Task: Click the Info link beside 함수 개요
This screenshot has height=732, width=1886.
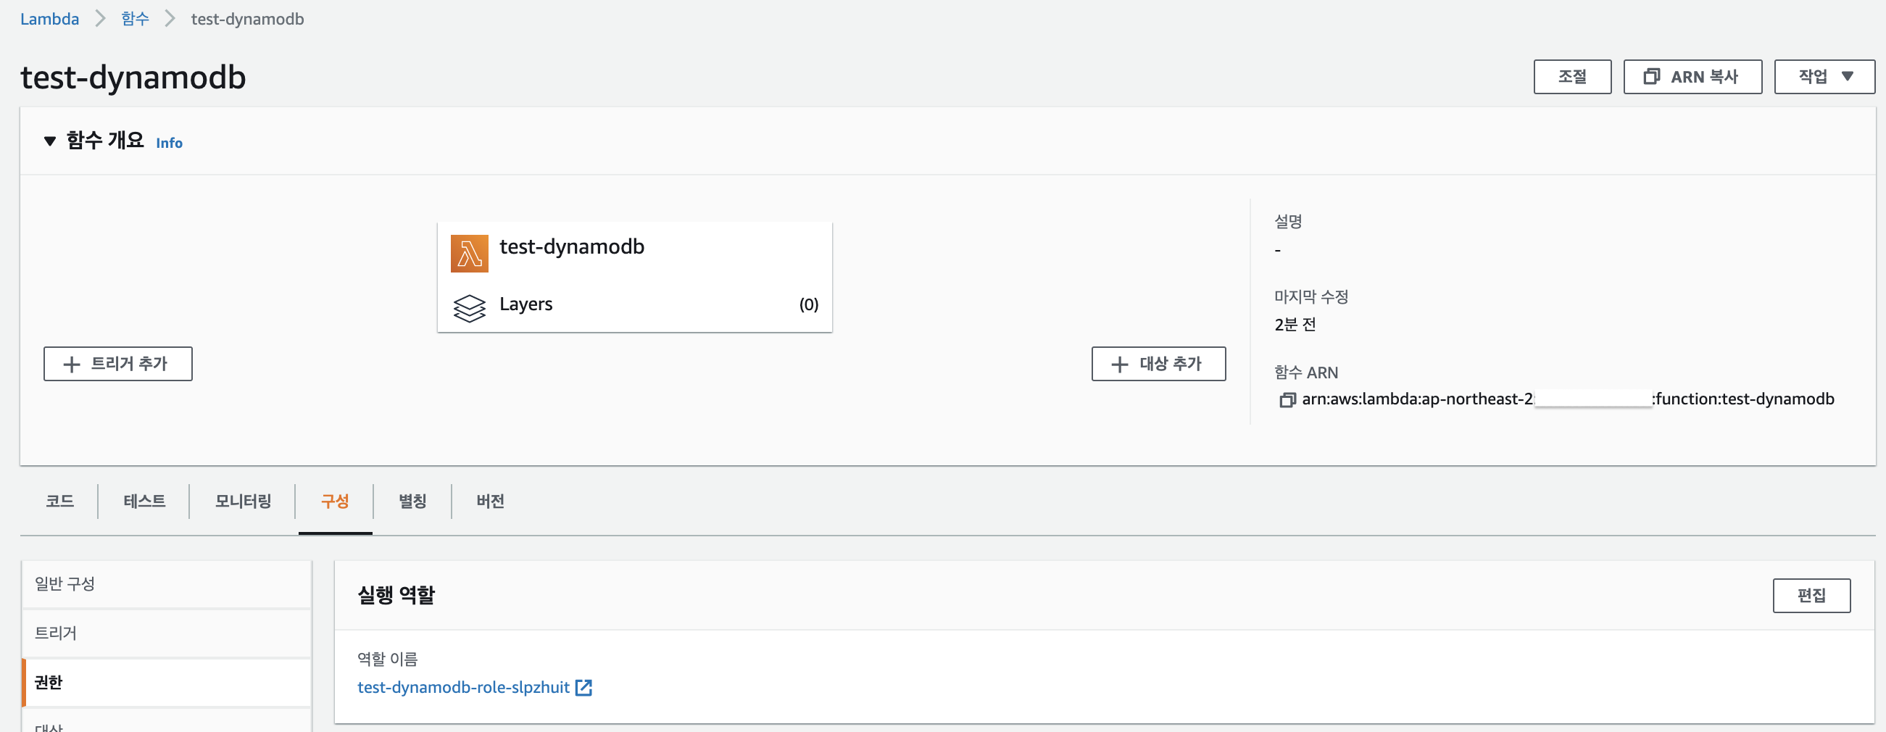Action: (x=169, y=144)
